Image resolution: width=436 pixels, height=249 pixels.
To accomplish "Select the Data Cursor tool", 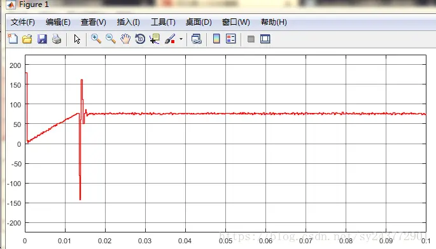I will 154,39.
